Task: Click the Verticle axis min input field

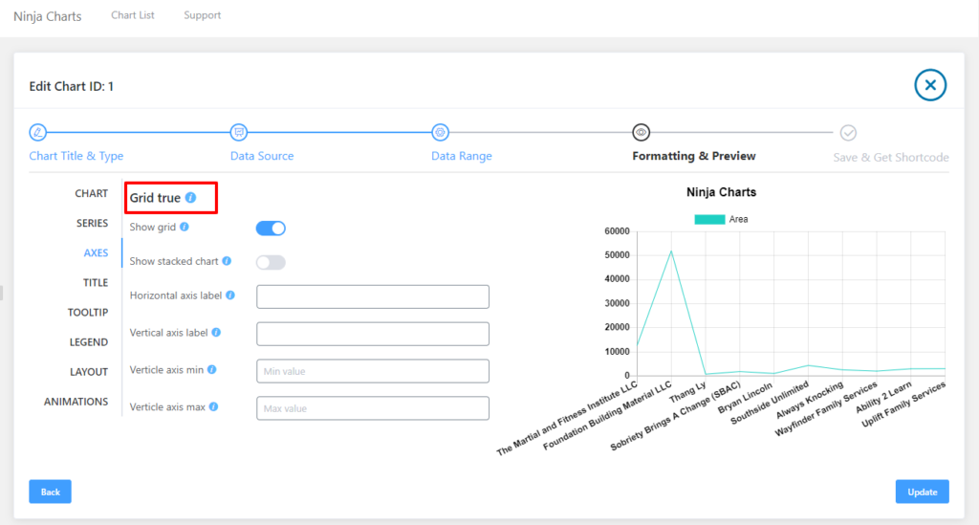Action: coord(373,371)
